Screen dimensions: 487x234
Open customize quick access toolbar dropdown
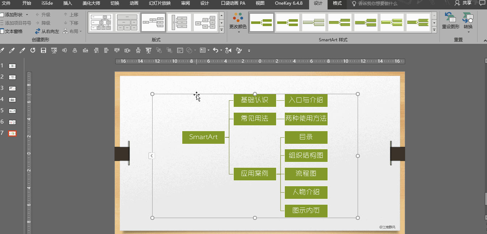pos(249,51)
